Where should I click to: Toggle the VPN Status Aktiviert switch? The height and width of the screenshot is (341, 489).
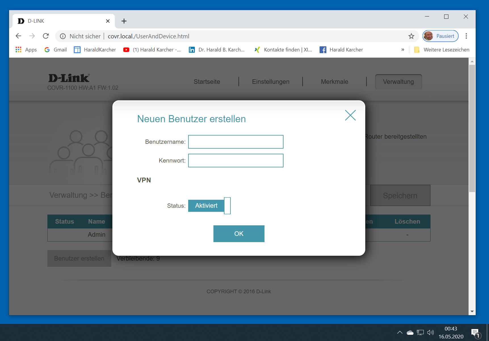pyautogui.click(x=209, y=206)
